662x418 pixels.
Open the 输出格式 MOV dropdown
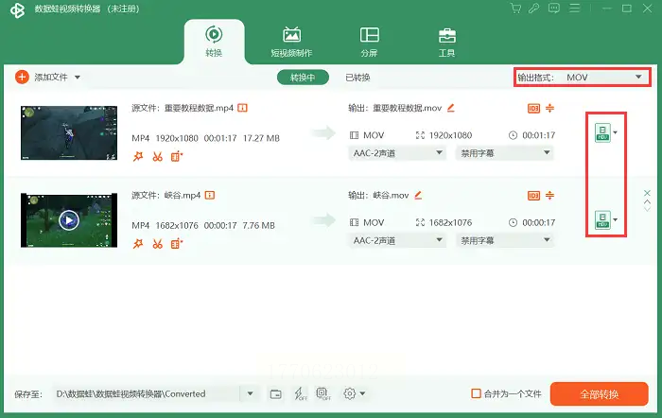tap(581, 77)
